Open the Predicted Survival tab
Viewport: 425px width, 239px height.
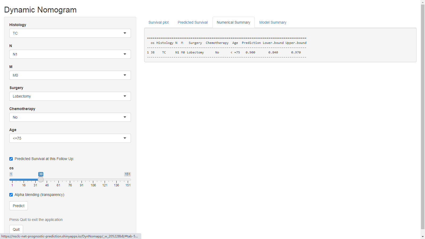[193, 23]
